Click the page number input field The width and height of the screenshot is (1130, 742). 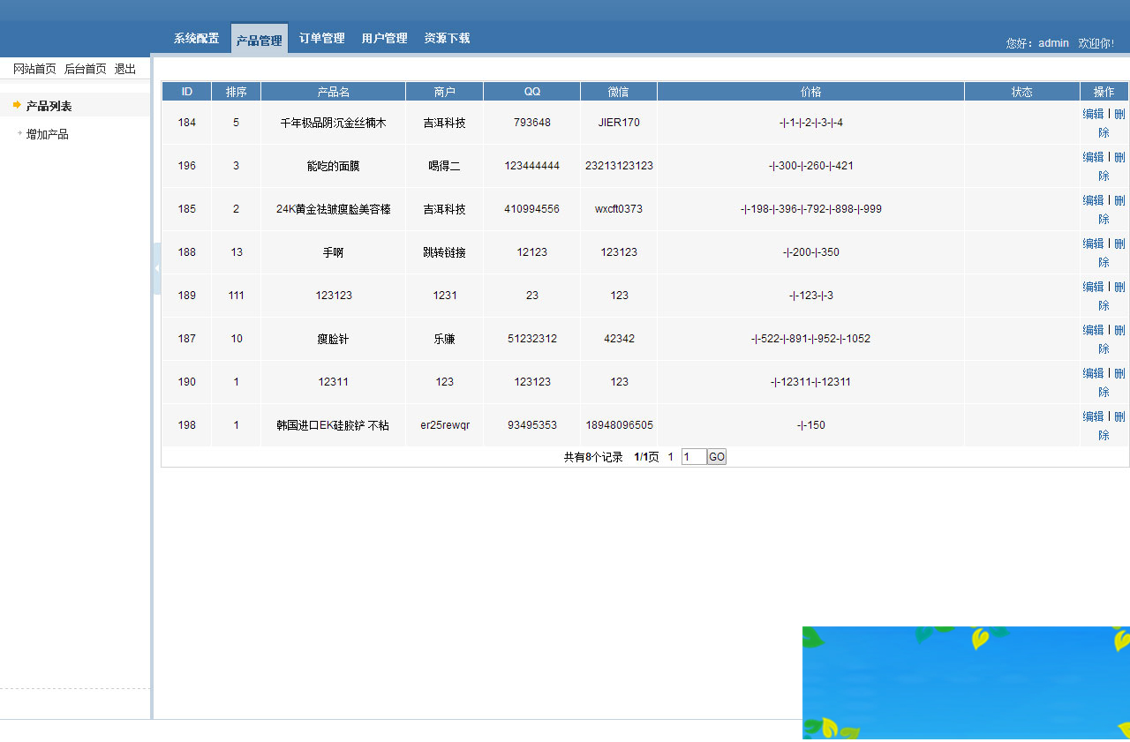pos(693,457)
